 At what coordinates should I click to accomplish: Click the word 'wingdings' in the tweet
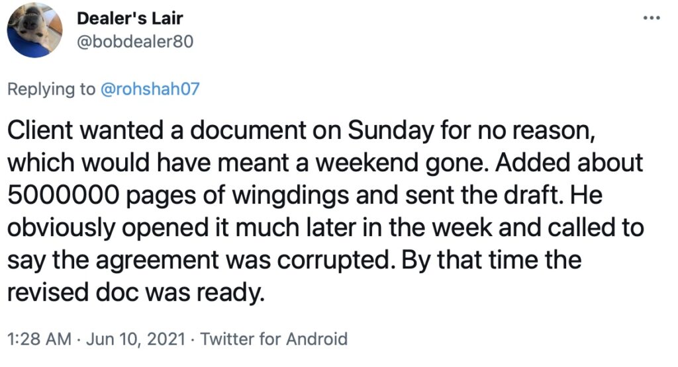291,194
